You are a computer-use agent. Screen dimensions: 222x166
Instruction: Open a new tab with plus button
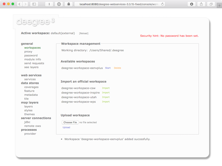pos(220,6)
